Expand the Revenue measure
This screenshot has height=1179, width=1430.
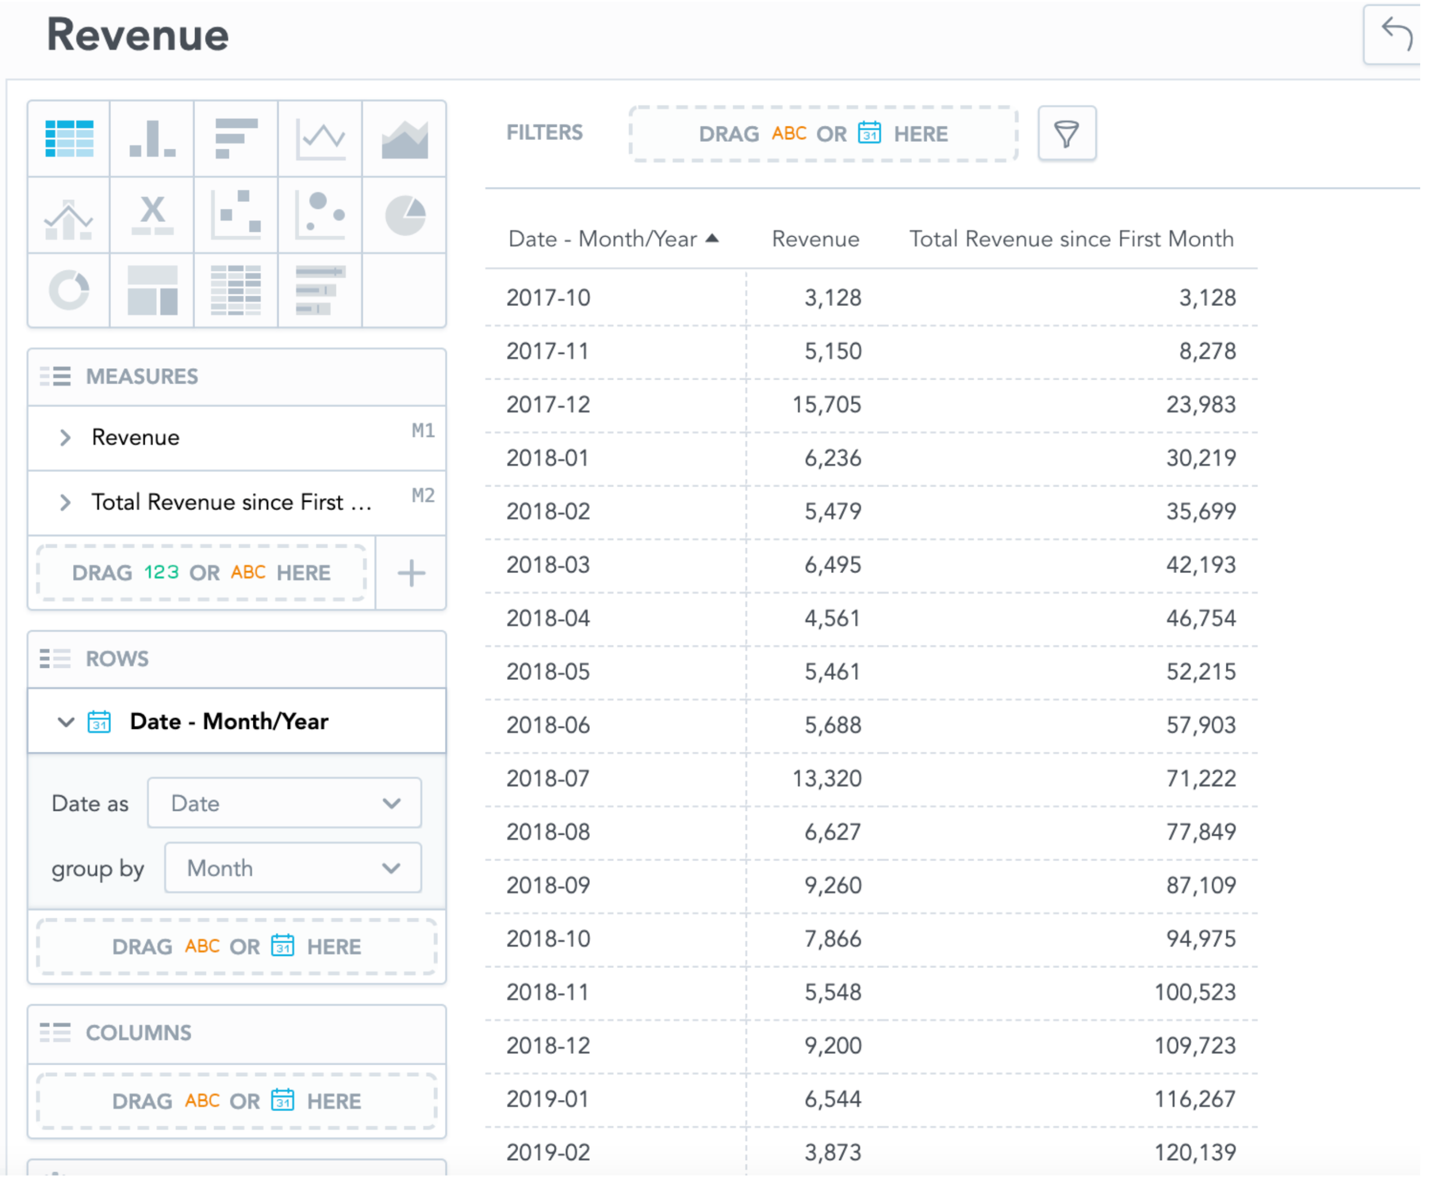pos(65,437)
